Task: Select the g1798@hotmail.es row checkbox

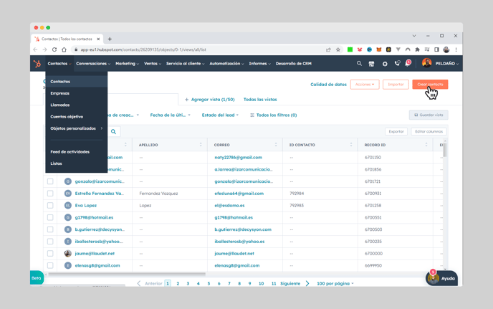Action: tap(50, 217)
